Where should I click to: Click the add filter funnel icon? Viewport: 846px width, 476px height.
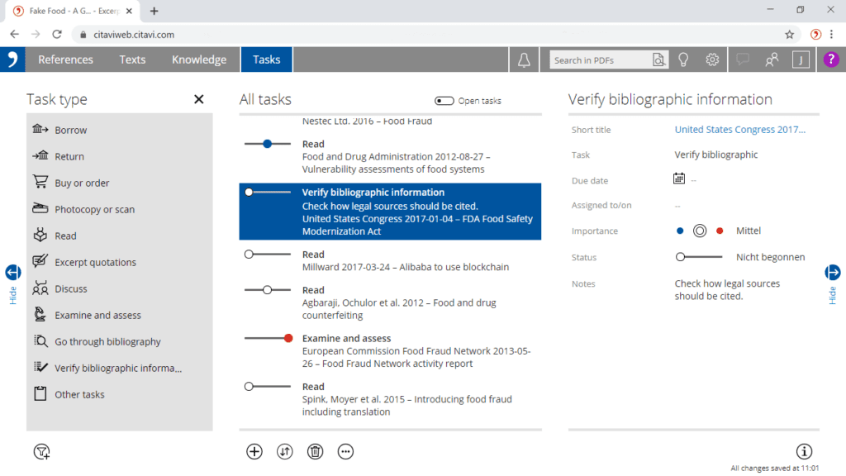coord(41,451)
